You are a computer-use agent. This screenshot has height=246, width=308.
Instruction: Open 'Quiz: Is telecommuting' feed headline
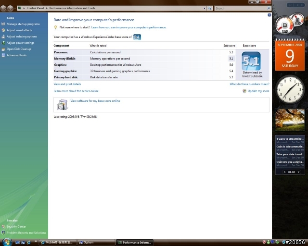(x=290, y=147)
